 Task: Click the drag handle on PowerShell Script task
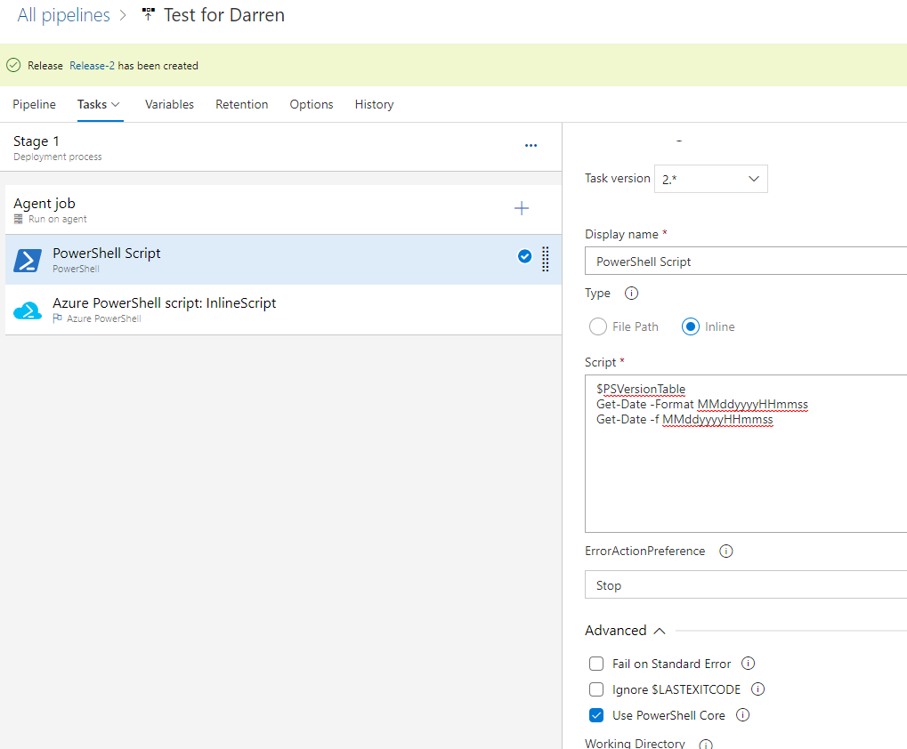[545, 259]
